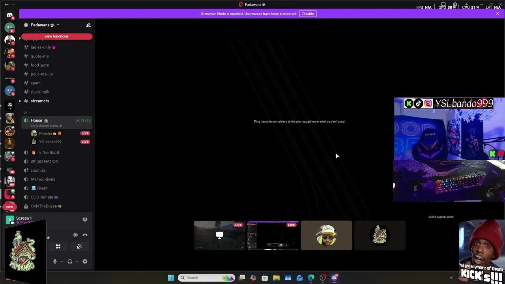Screen dimensions: 505x284
Task: Show hidden icons in system tray
Action: coord(451,278)
